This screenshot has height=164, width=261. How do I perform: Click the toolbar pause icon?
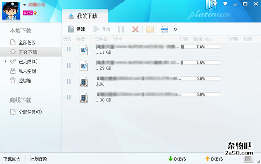pyautogui.click(x=121, y=29)
